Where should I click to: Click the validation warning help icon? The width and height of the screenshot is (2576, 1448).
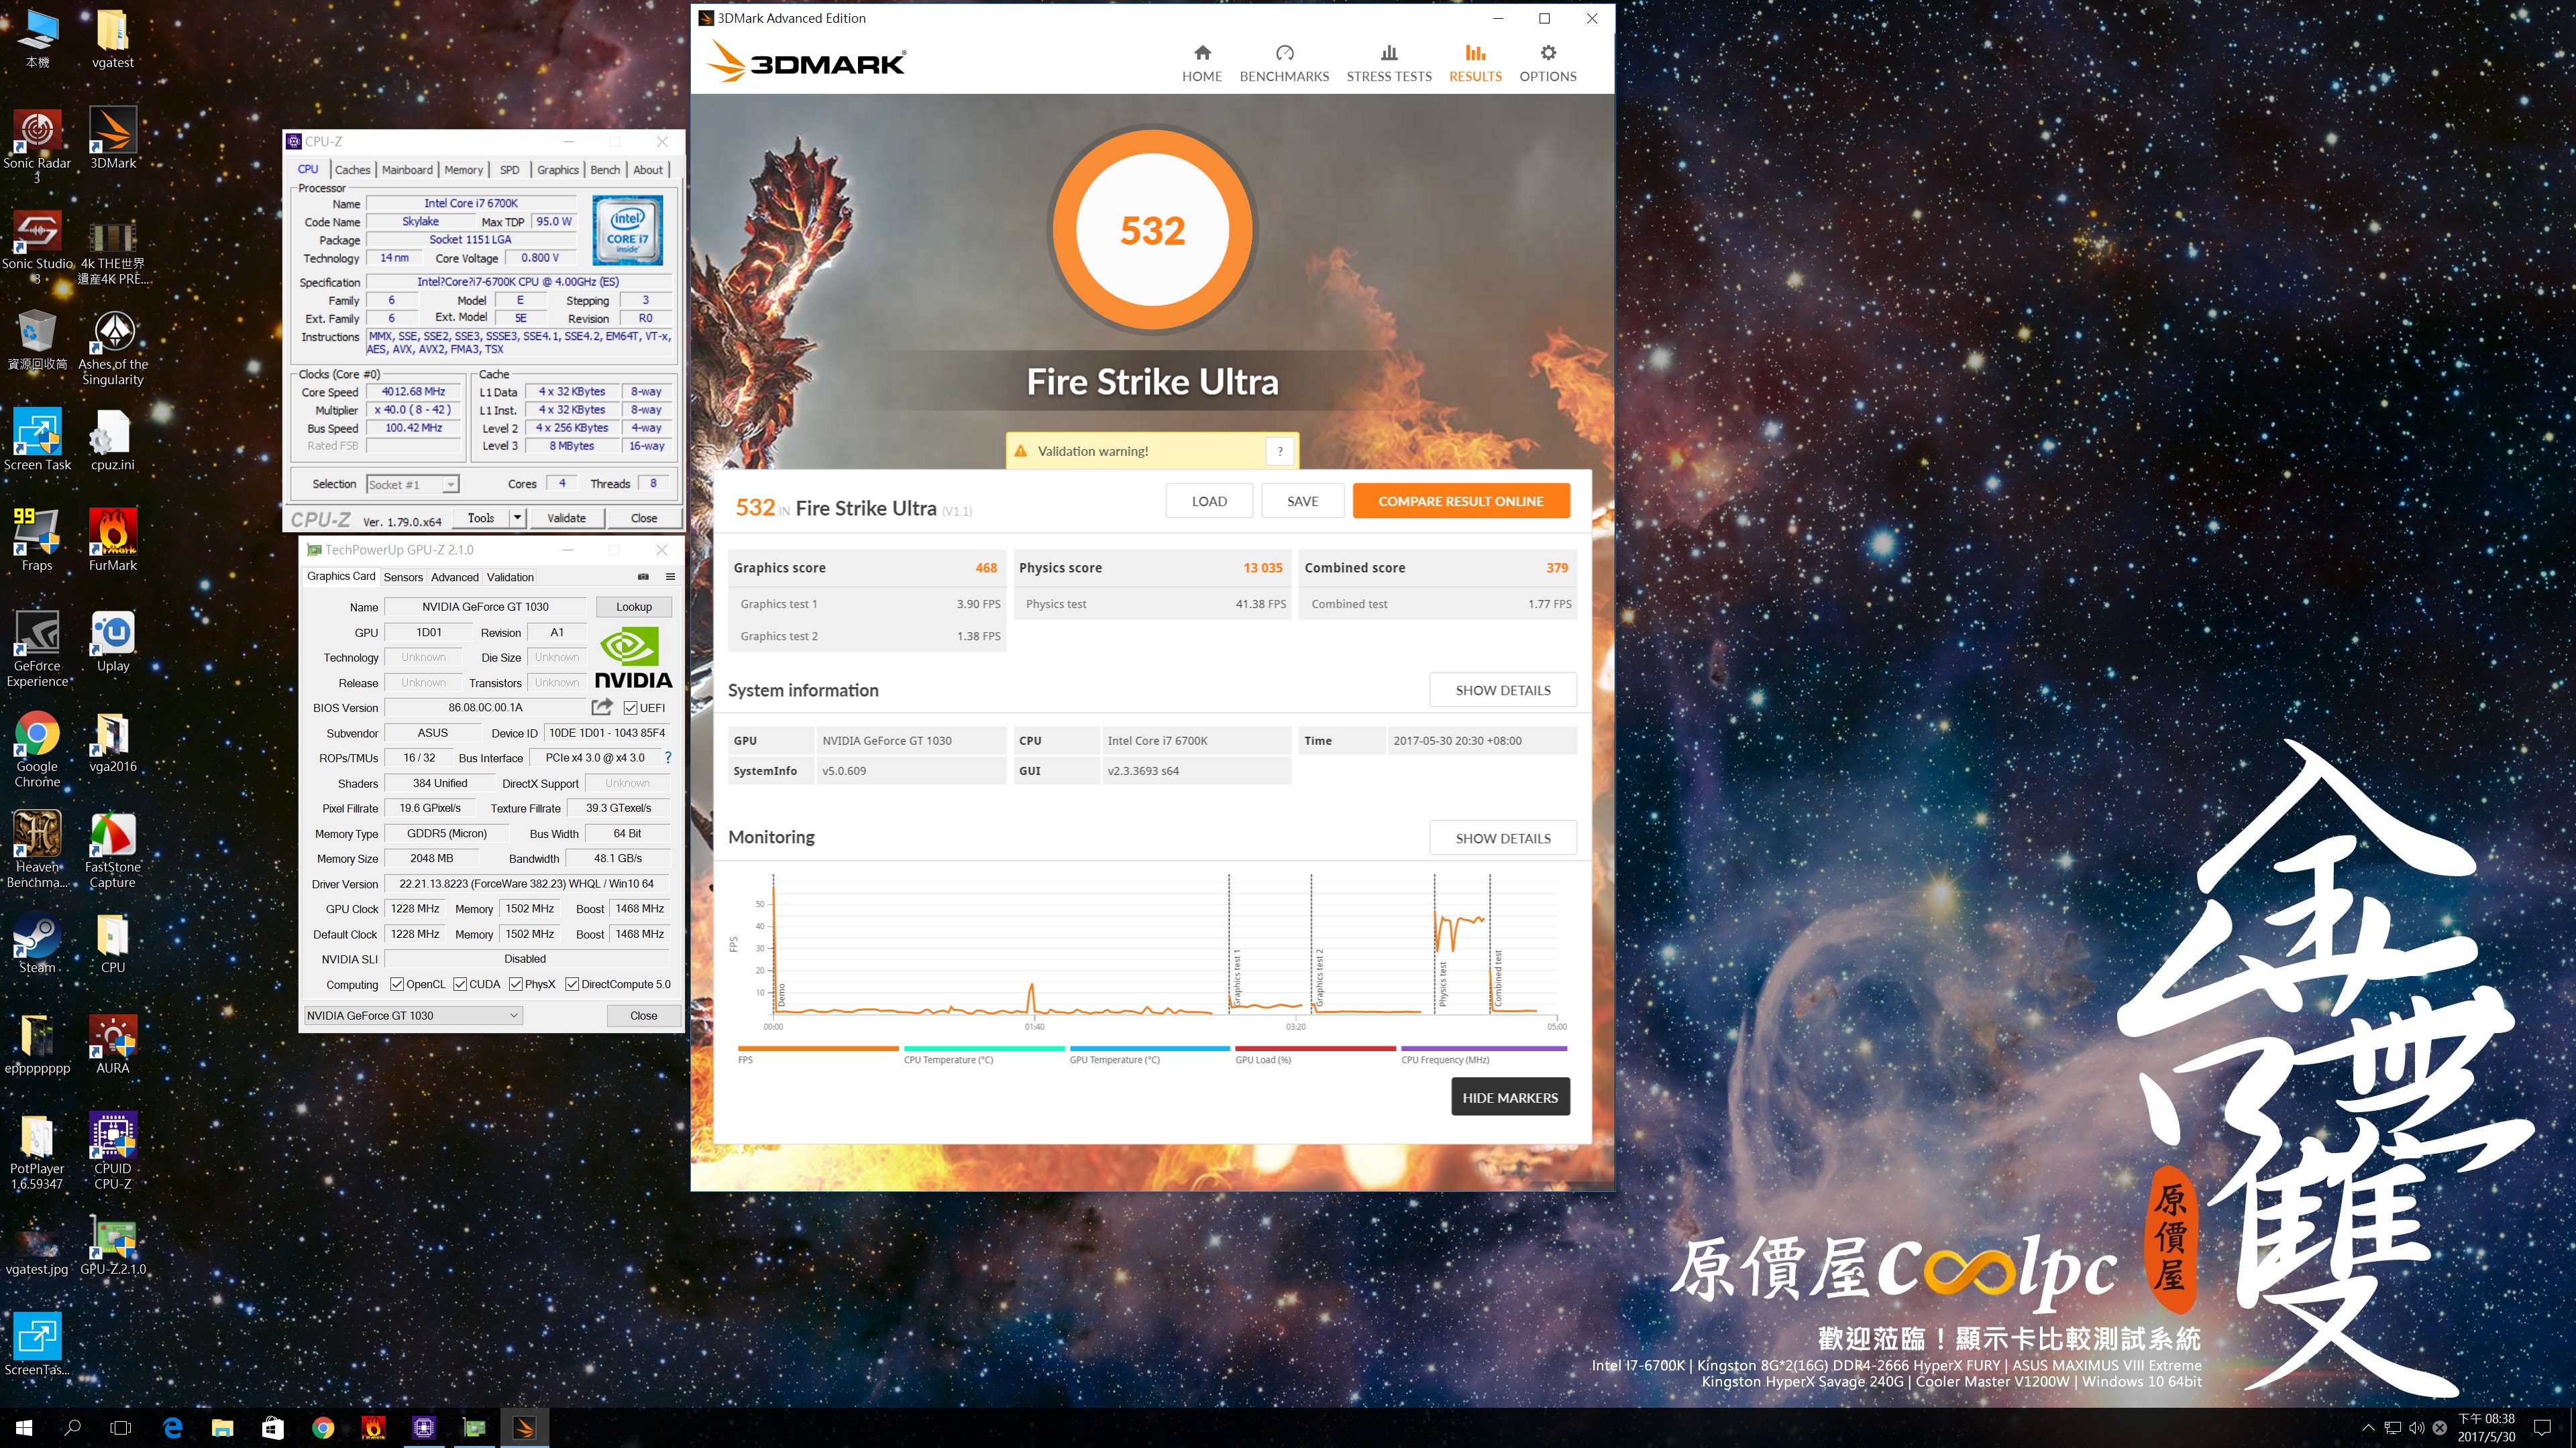1280,450
